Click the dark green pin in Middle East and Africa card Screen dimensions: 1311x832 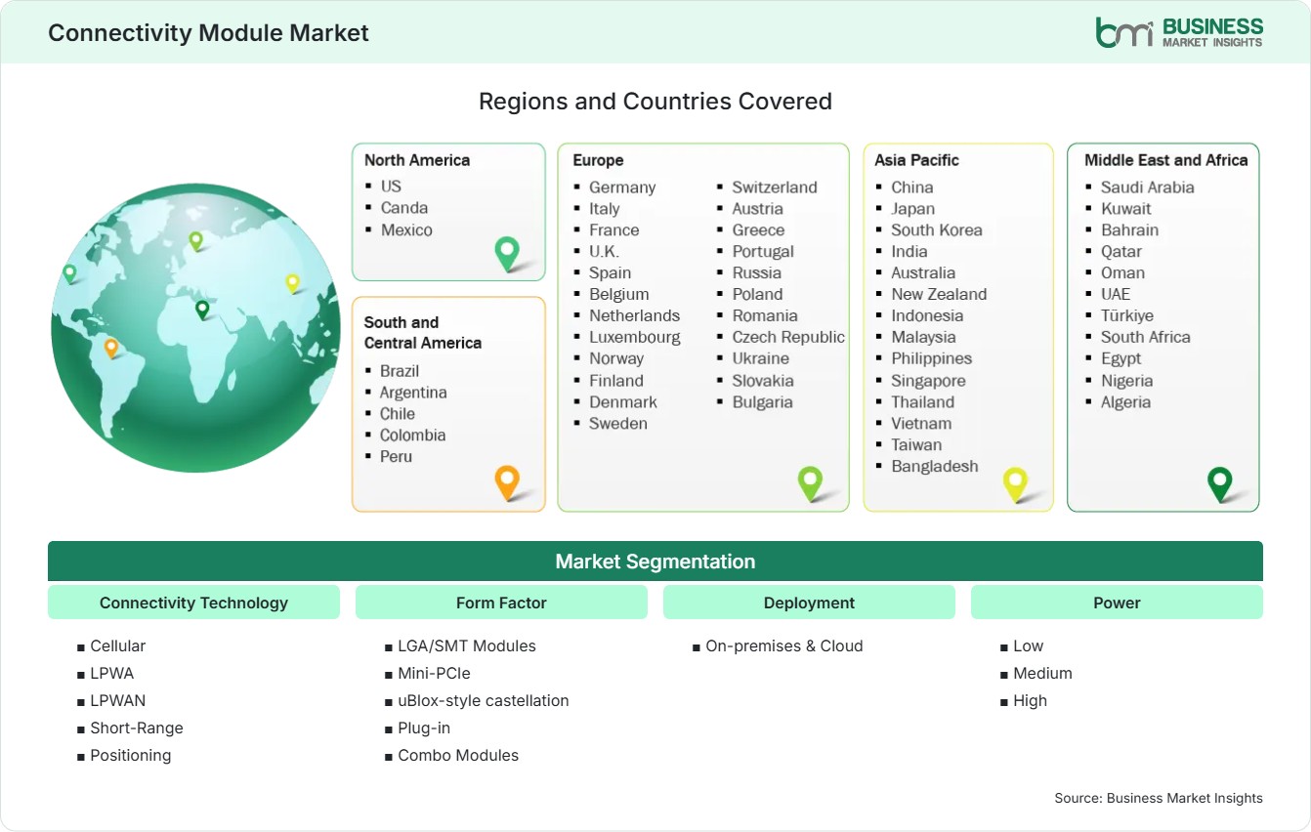(1220, 483)
